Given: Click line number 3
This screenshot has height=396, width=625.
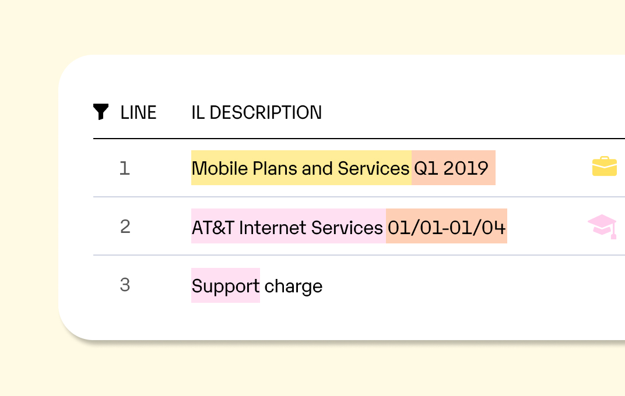Looking at the screenshot, I should [125, 285].
